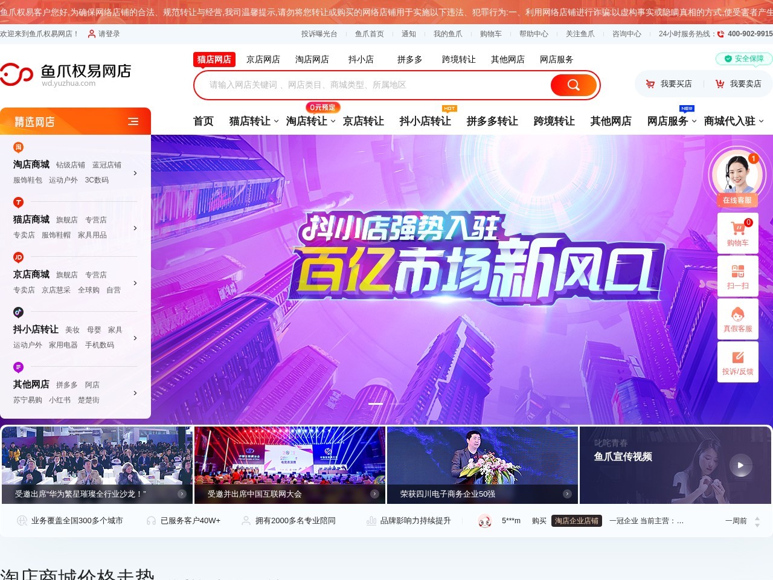The height and width of the screenshot is (580, 773).
Task: Click the 抖小店强势入驻 hero banner
Action: (x=462, y=279)
